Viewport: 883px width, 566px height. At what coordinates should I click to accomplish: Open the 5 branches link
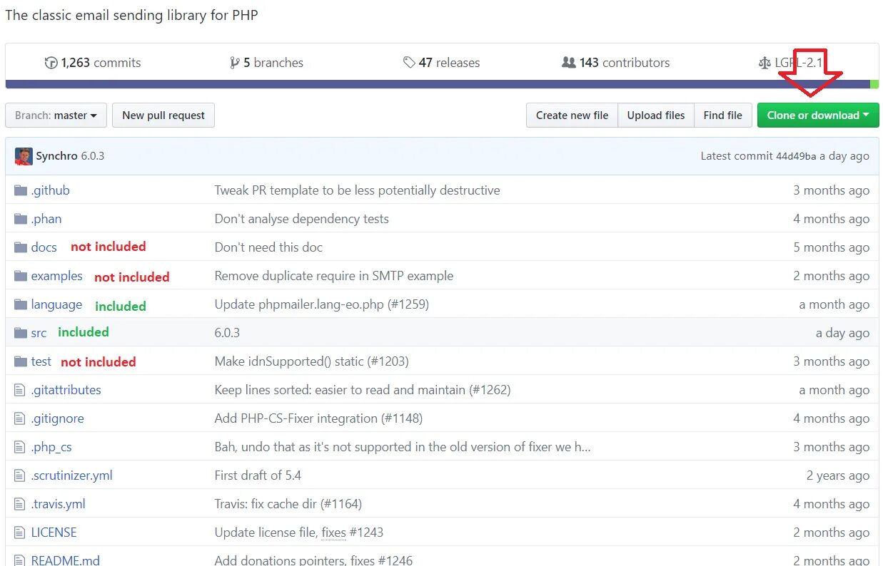pyautogui.click(x=266, y=63)
